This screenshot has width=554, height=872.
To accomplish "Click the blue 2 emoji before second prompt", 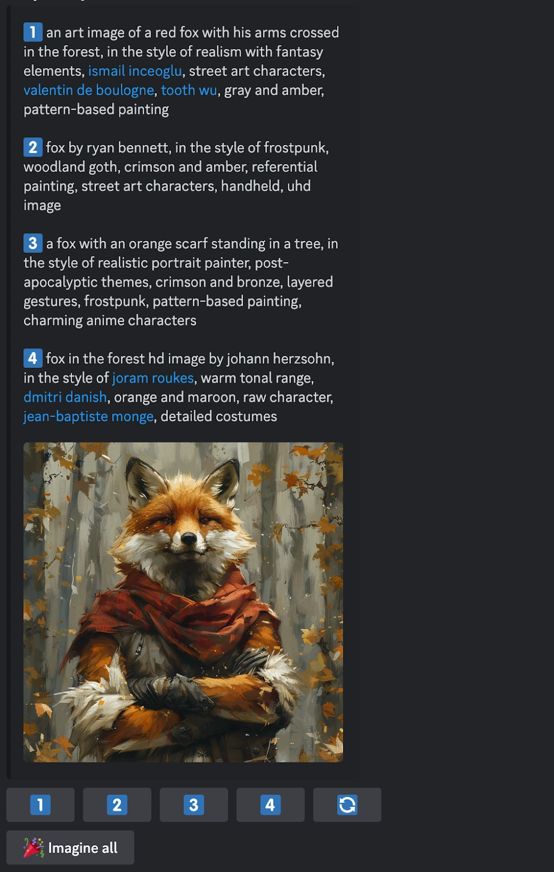I will point(33,147).
